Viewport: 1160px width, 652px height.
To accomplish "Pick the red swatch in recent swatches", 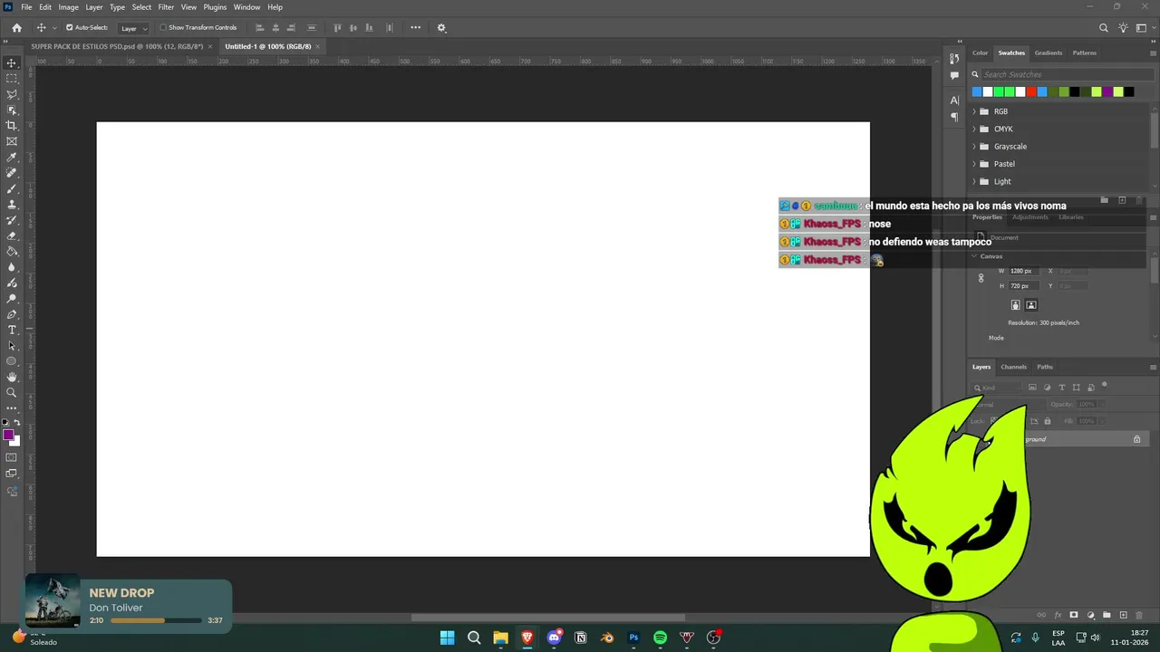I will (1031, 91).
